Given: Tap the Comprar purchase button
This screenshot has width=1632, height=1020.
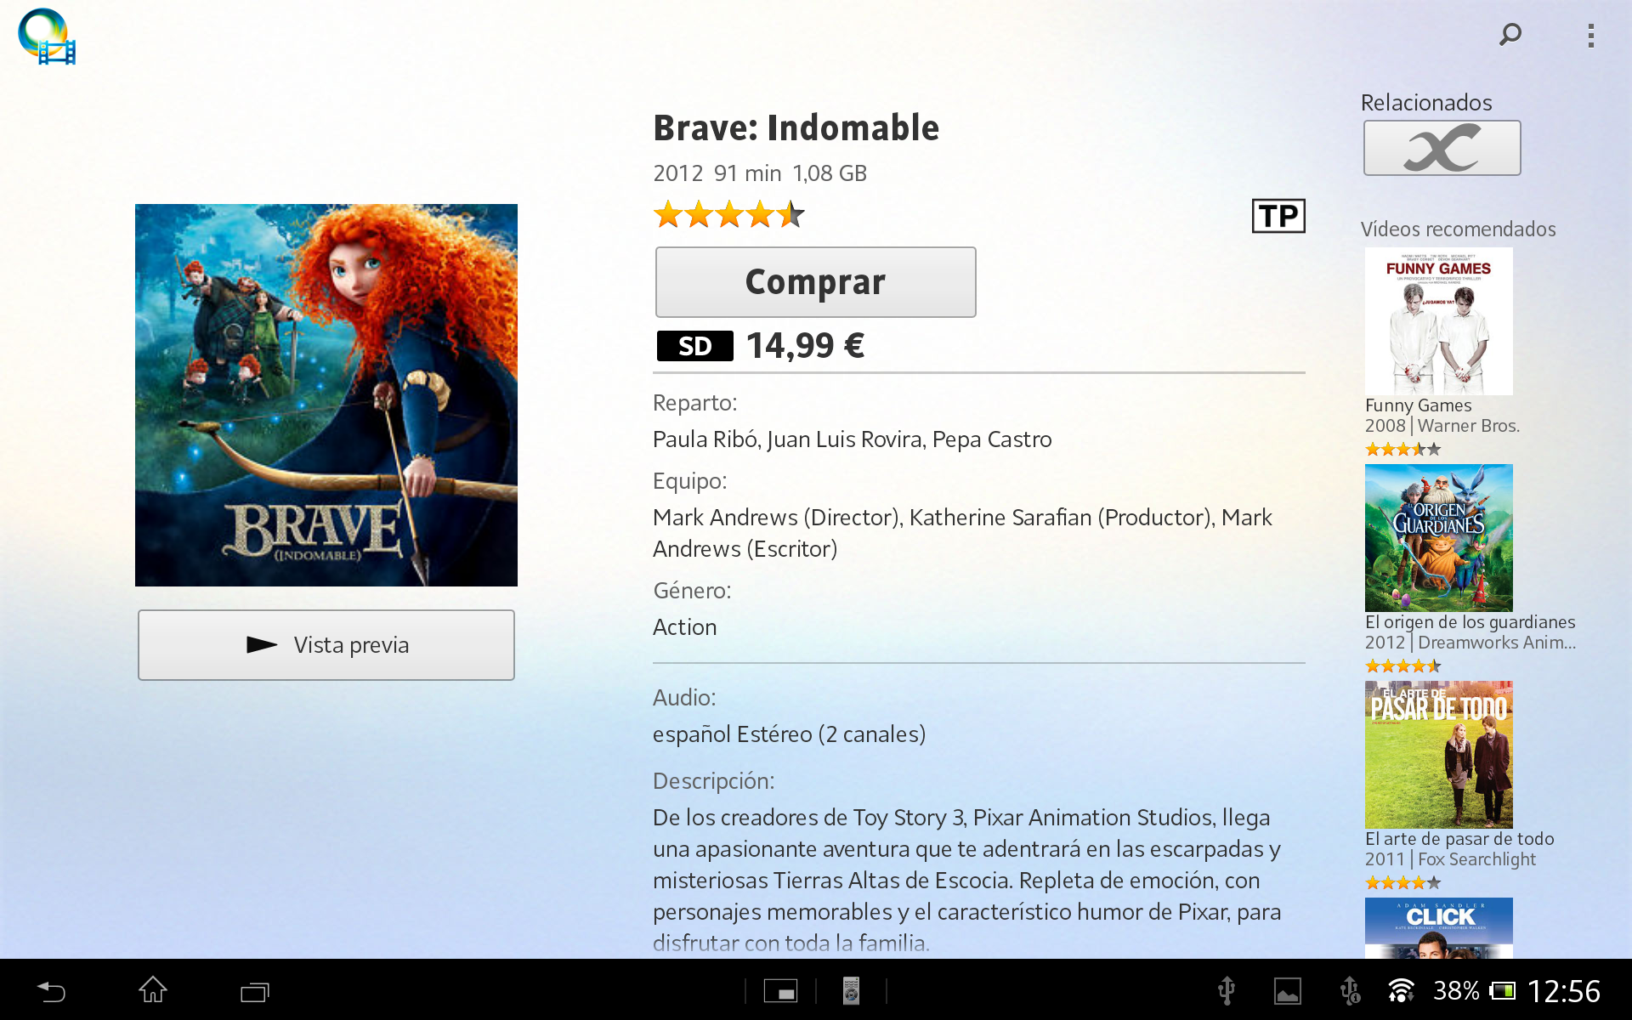Looking at the screenshot, I should coord(815,282).
